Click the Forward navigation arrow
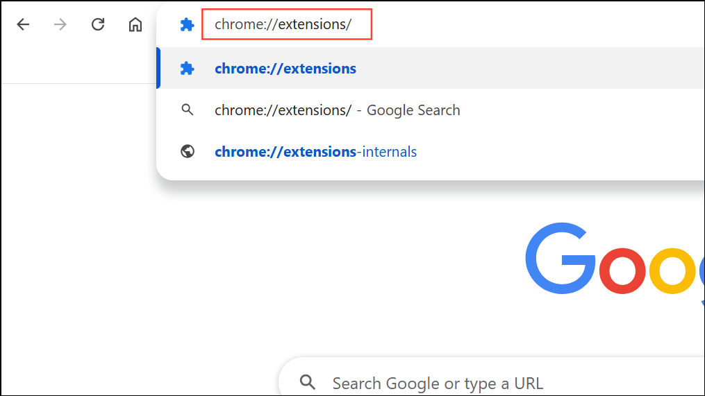 pos(61,25)
